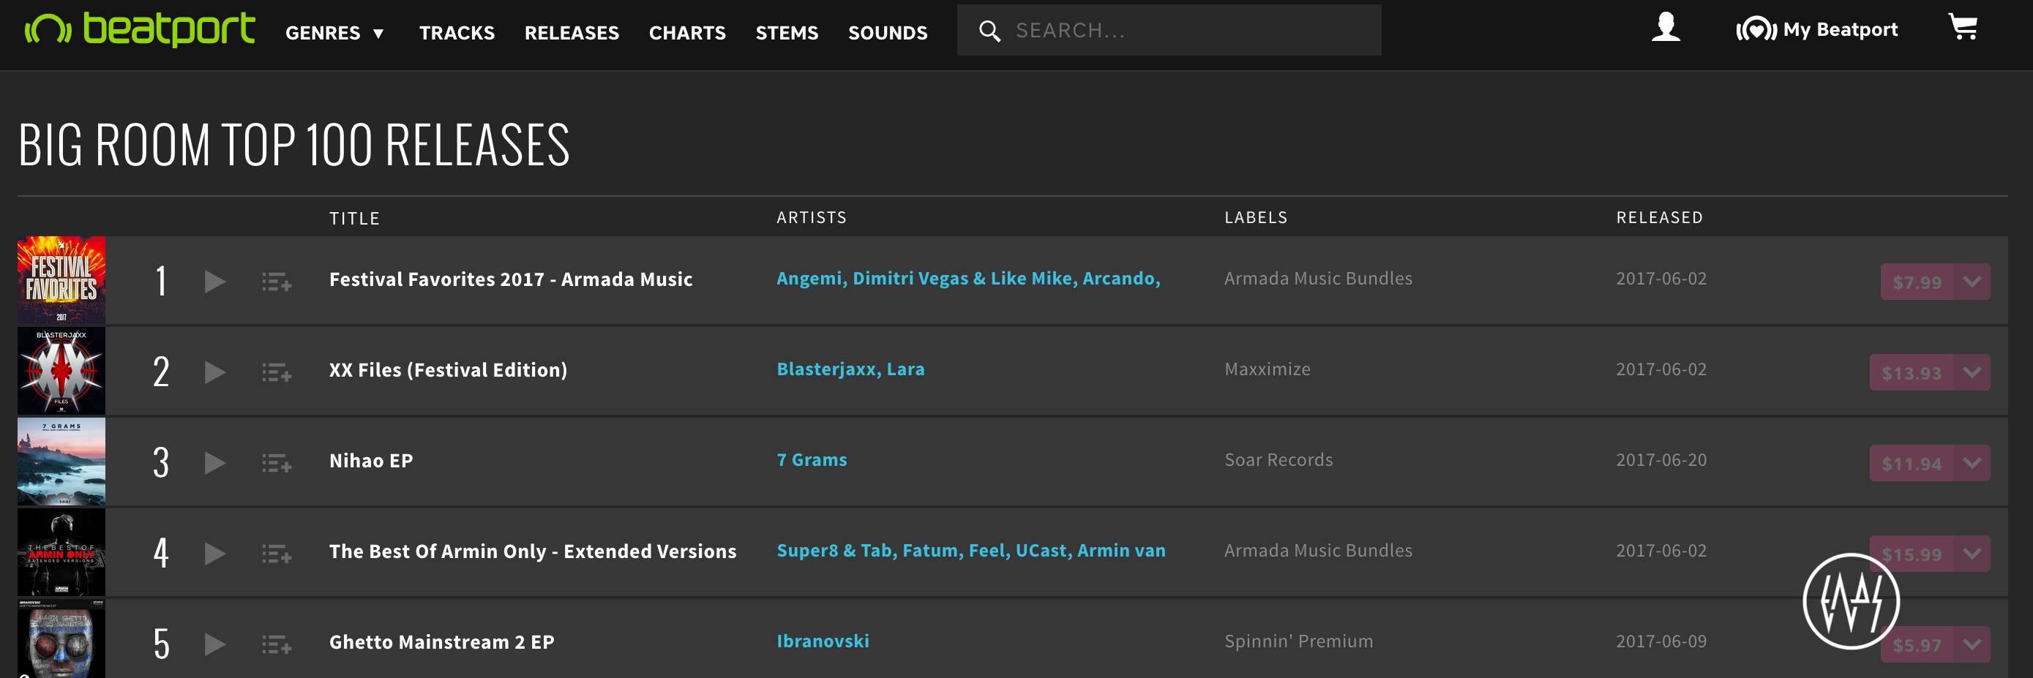Viewport: 2033px width, 678px height.
Task: Play the Nihao EP release
Action: (214, 463)
